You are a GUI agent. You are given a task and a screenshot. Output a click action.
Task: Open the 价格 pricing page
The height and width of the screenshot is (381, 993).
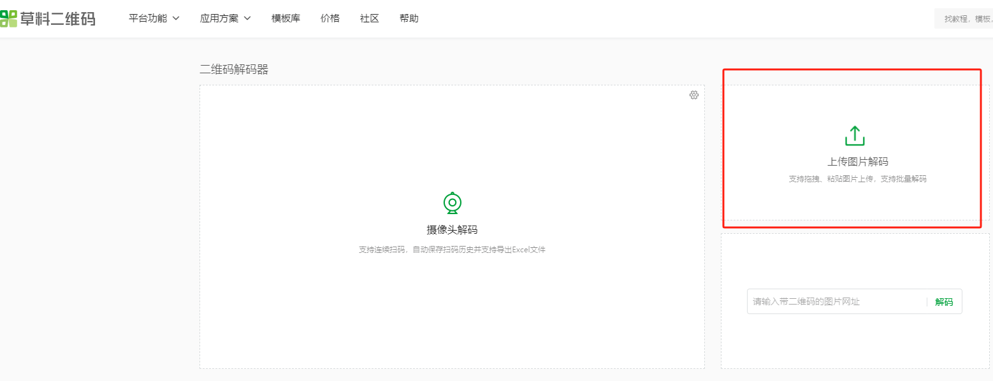tap(330, 18)
